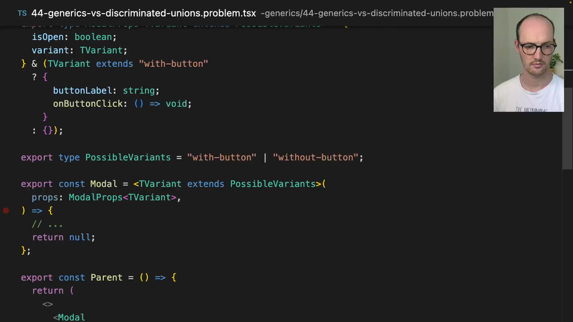
Task: Click the TS file type icon
Action: pyautogui.click(x=21, y=13)
